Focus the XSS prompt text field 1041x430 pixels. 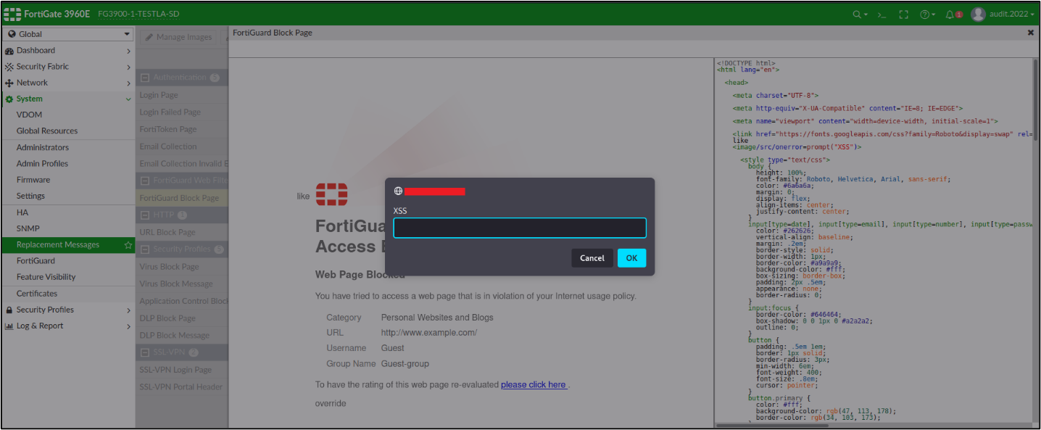520,228
